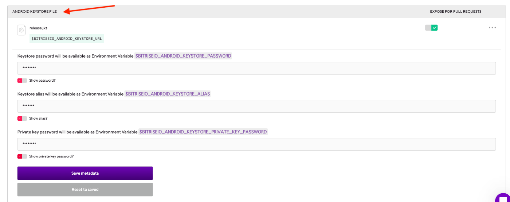The image size is (510, 202).
Task: Click the Reset to saved button
Action: [85, 190]
